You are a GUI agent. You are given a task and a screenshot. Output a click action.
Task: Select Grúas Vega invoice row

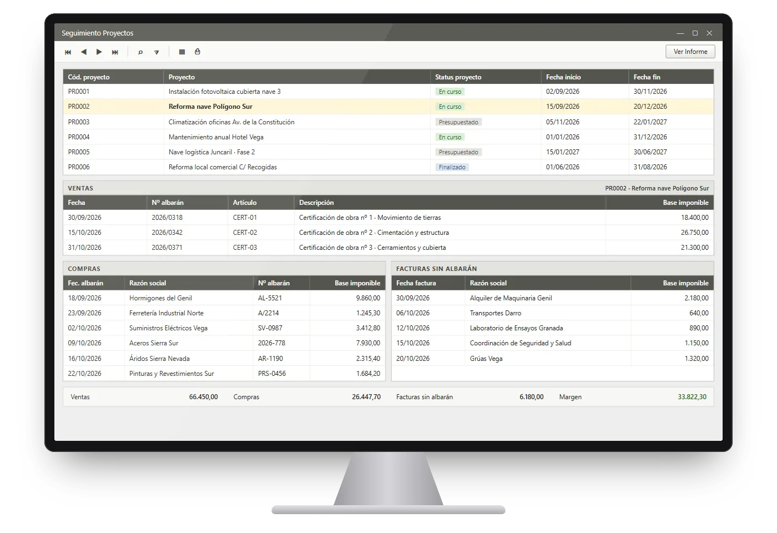coord(553,359)
